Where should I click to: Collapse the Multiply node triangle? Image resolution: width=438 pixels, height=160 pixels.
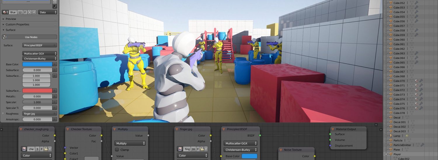coord(115,129)
